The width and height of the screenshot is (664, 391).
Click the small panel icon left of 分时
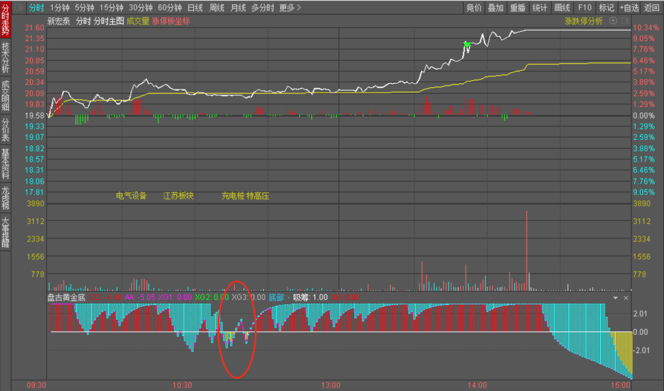(x=18, y=8)
